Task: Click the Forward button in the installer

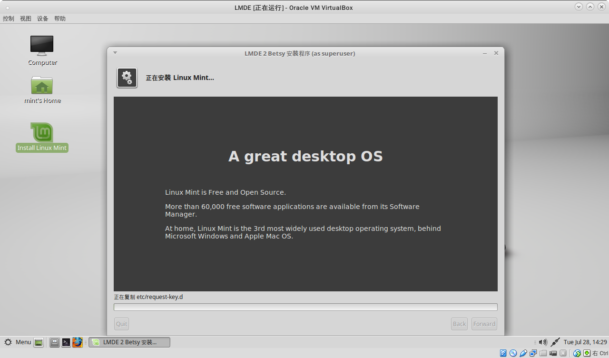Action: click(x=484, y=324)
